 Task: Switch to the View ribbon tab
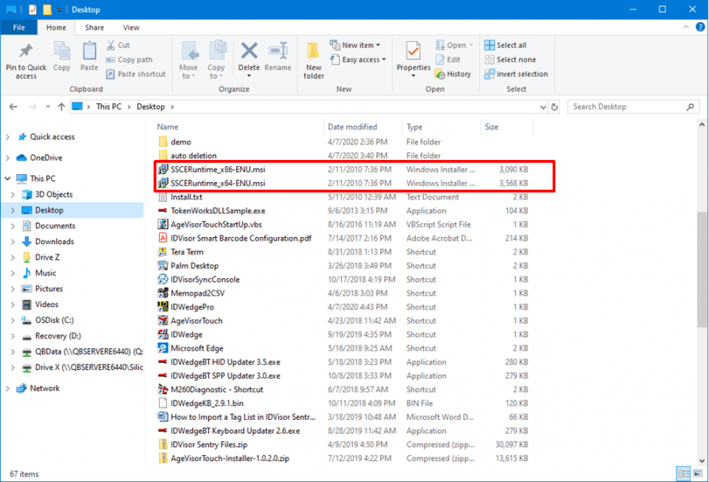point(131,27)
